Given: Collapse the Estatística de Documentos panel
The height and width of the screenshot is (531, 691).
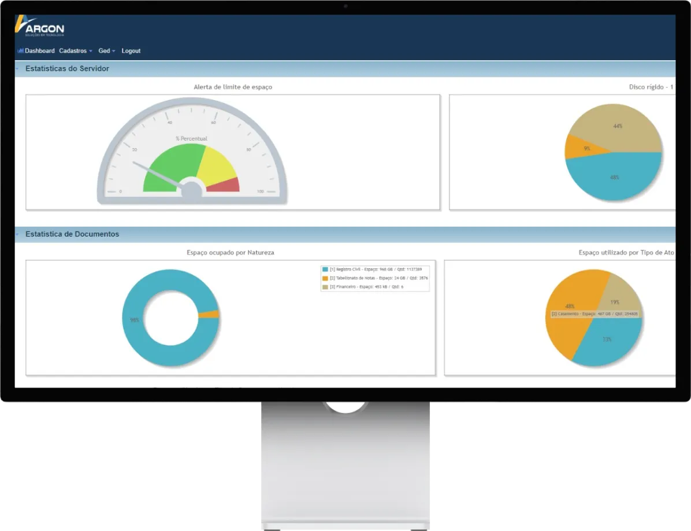Looking at the screenshot, I should tap(18, 234).
